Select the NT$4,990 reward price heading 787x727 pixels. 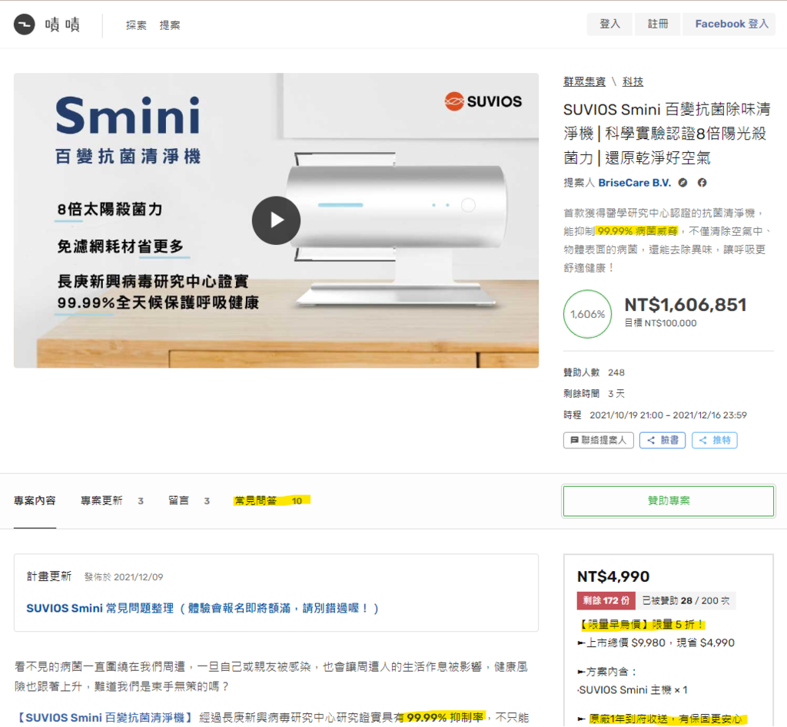click(613, 577)
